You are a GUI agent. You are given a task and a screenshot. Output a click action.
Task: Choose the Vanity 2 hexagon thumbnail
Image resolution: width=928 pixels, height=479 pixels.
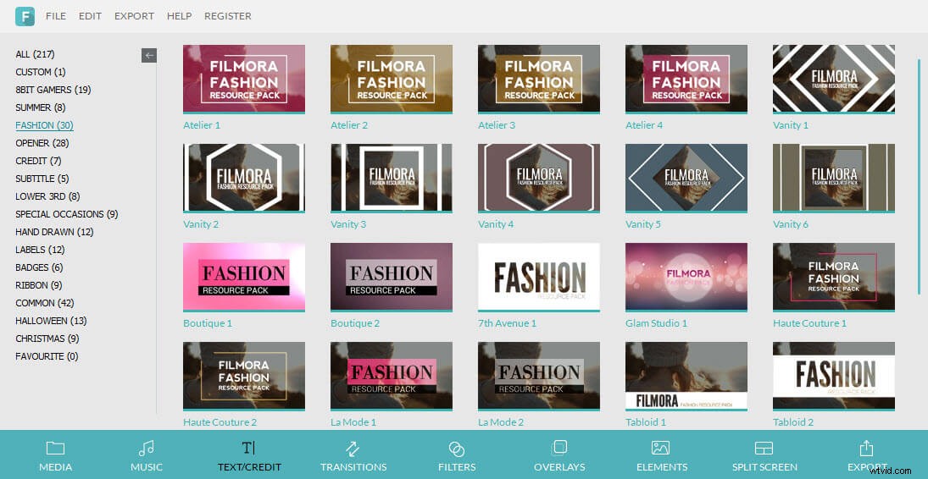(x=244, y=178)
